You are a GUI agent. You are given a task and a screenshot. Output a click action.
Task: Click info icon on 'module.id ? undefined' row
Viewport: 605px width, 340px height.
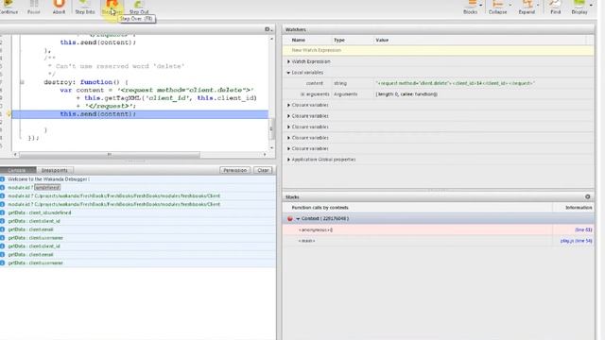point(2,188)
